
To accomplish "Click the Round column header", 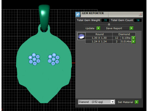I will (99, 34).
